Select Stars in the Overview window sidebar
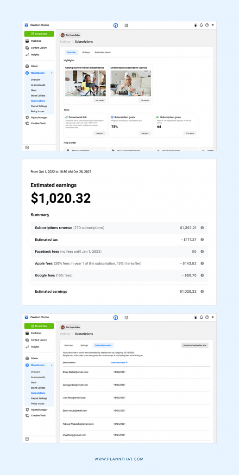Image resolution: width=239 pixels, height=475 pixels. (34, 90)
